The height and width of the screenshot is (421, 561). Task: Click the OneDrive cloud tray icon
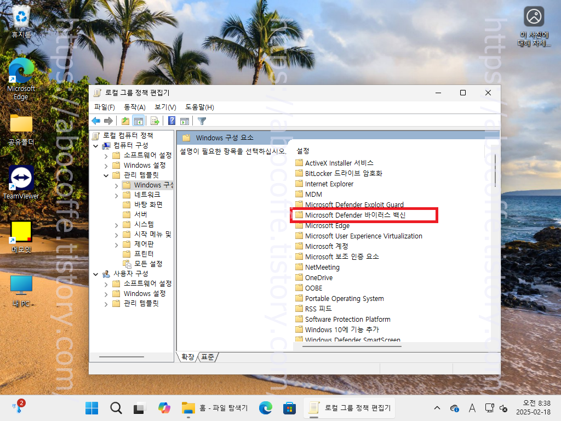[455, 408]
